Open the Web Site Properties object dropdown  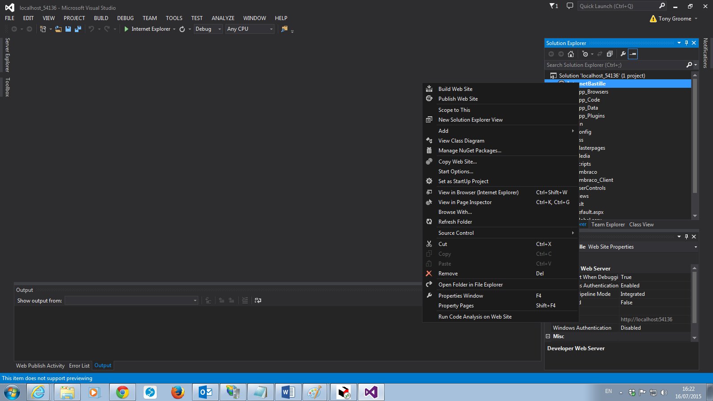pos(696,247)
